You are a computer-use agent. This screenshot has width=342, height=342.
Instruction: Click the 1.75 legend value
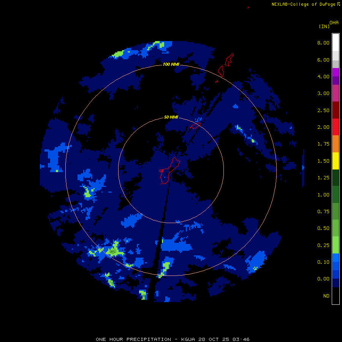(323, 144)
